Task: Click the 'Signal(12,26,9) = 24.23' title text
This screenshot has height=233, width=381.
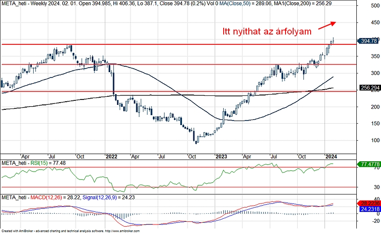Action: tap(108, 198)
